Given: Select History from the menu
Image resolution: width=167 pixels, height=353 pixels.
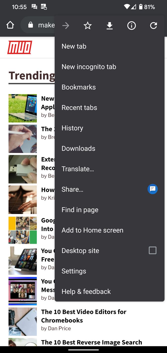Looking at the screenshot, I should [x=72, y=128].
